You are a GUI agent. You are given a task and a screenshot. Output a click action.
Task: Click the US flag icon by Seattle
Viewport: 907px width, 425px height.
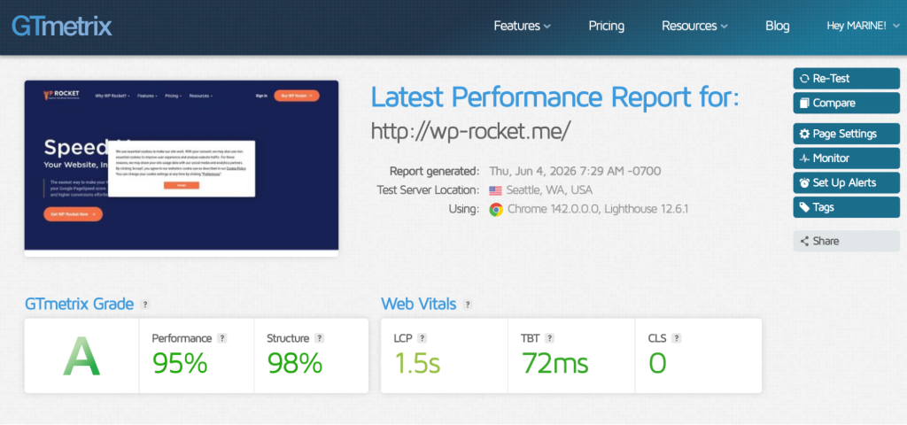[495, 190]
